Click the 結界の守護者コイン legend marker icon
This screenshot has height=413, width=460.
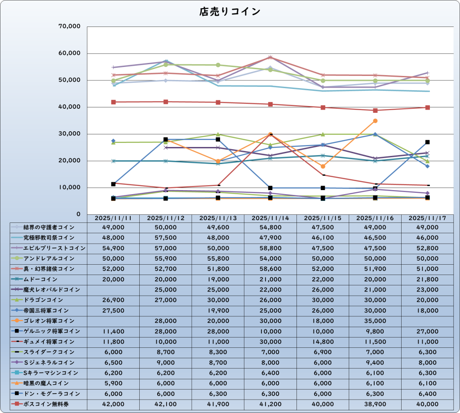tap(17, 227)
